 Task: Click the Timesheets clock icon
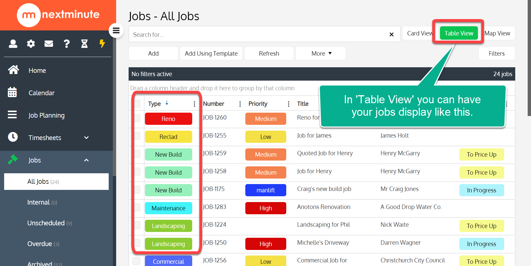(13, 137)
